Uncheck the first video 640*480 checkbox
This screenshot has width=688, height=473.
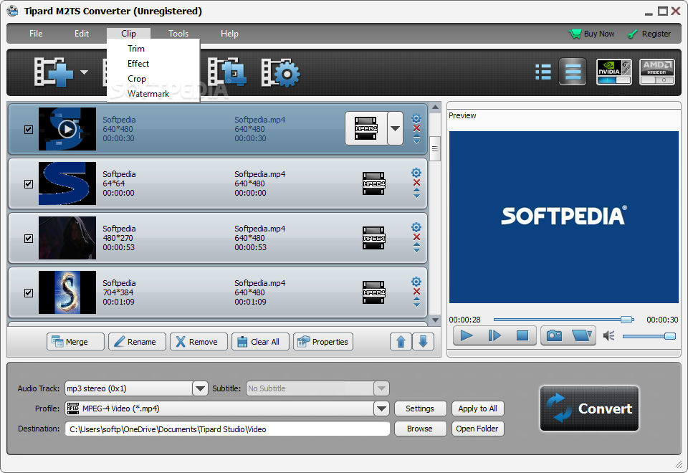coord(29,130)
